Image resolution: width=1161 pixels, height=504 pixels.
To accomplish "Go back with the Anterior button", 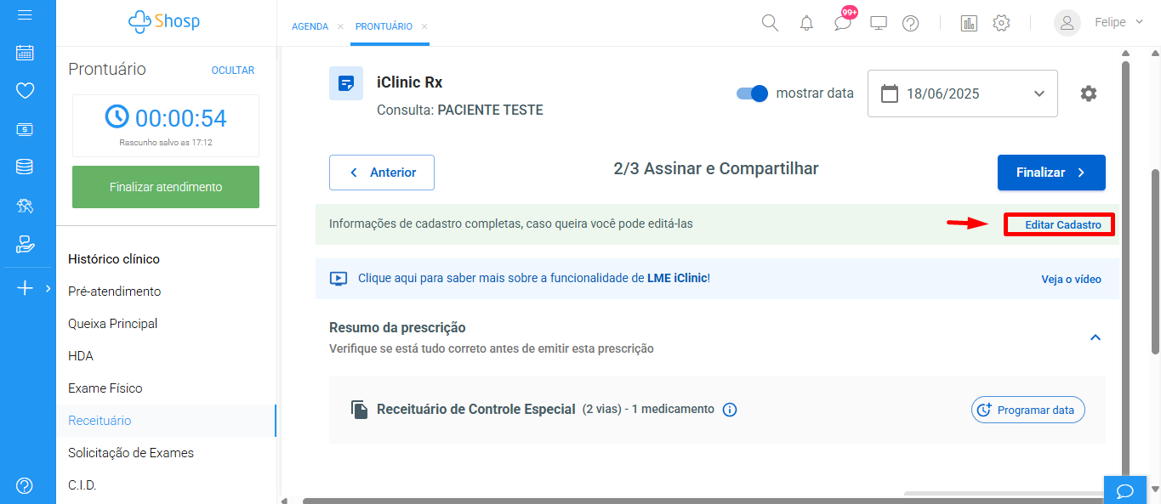I will pyautogui.click(x=382, y=173).
